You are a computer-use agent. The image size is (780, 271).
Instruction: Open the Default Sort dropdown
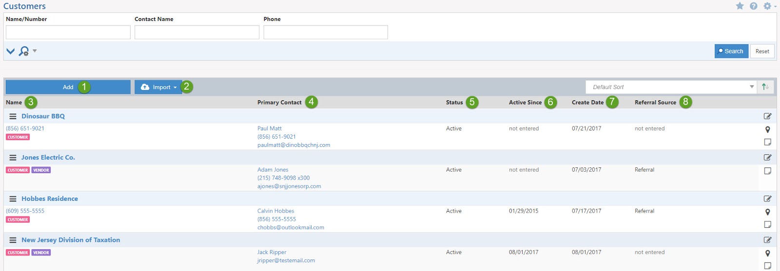(x=671, y=87)
